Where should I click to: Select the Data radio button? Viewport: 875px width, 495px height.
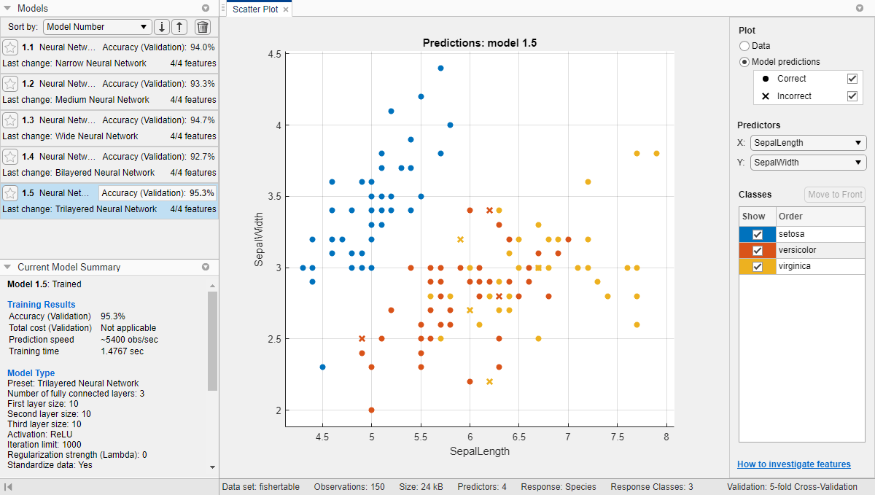pyautogui.click(x=744, y=45)
